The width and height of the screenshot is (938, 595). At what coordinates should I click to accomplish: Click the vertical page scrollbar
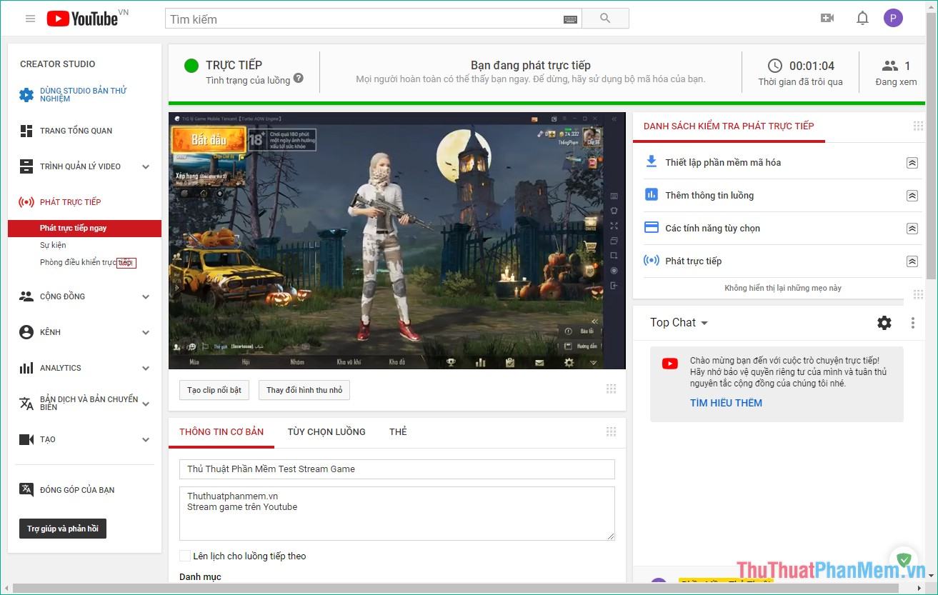[x=931, y=145]
